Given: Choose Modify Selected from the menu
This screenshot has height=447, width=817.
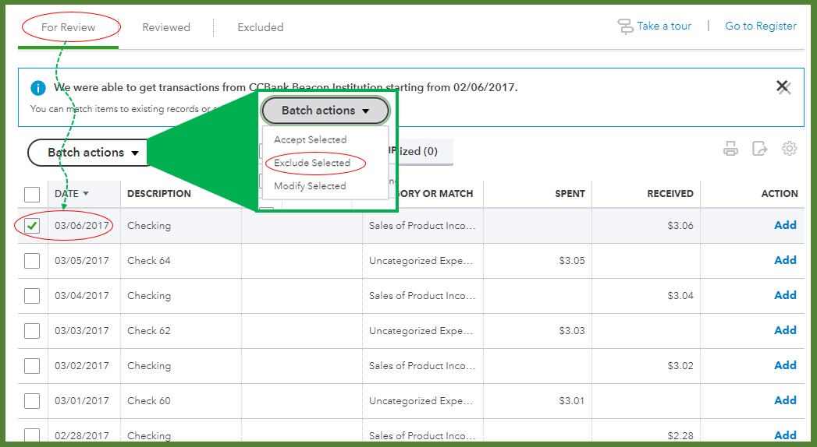Looking at the screenshot, I should click(x=310, y=186).
